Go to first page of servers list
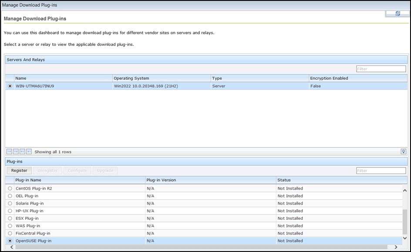The height and width of the screenshot is (252, 411). tap(9, 152)
